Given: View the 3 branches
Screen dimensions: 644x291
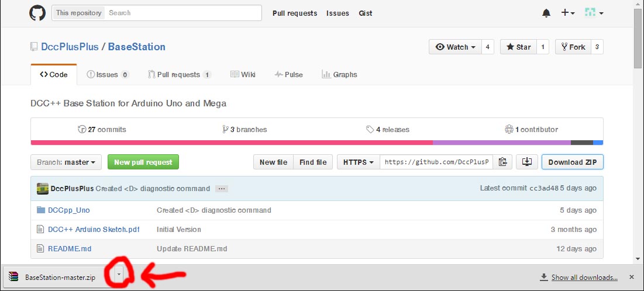Looking at the screenshot, I should (x=244, y=129).
